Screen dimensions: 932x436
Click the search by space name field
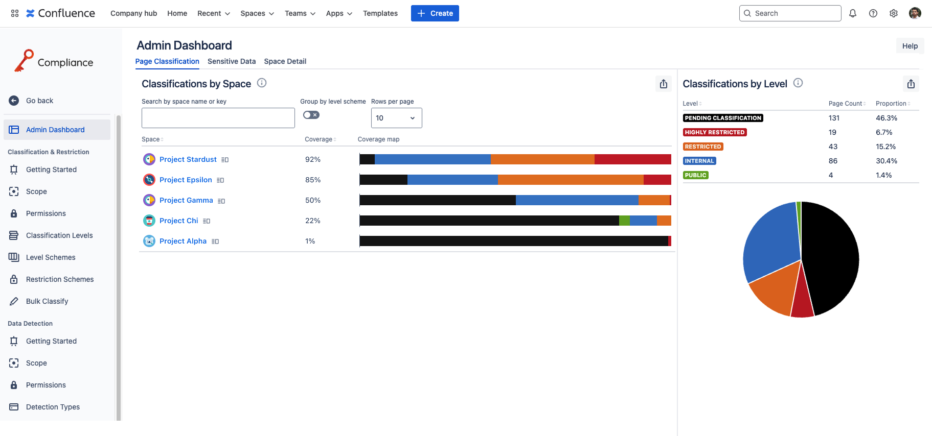[x=218, y=118]
